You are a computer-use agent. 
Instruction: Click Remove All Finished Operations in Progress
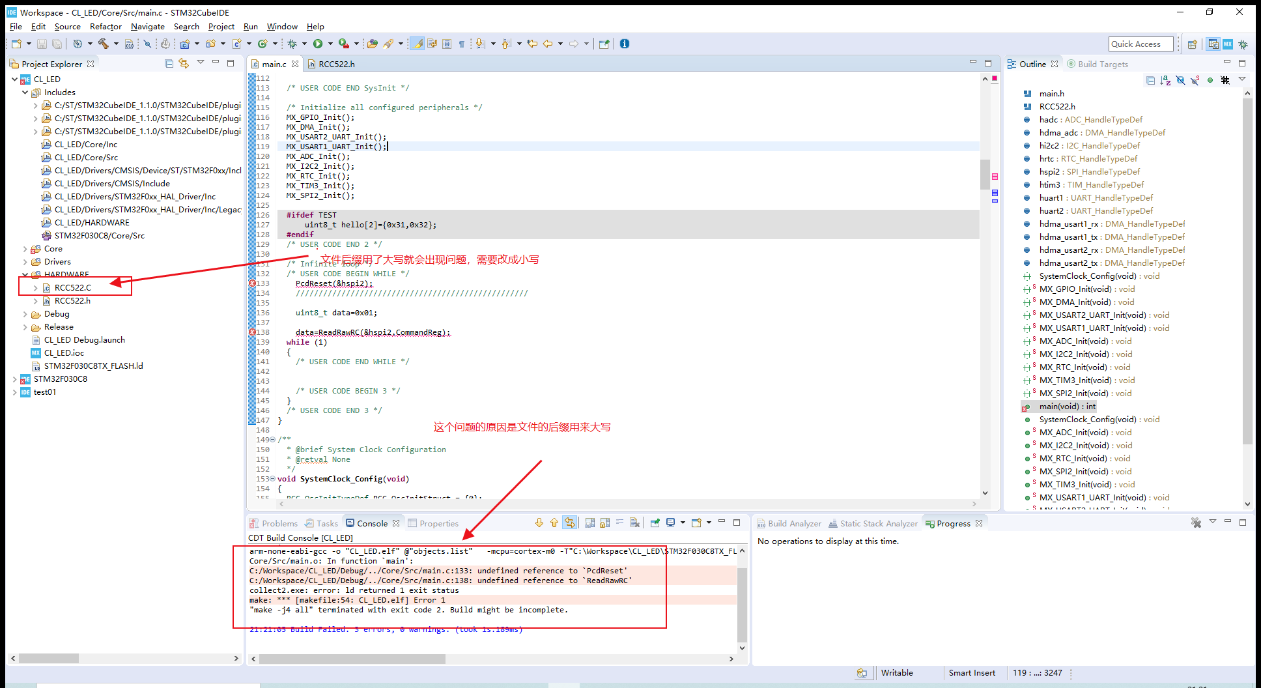coord(1196,523)
